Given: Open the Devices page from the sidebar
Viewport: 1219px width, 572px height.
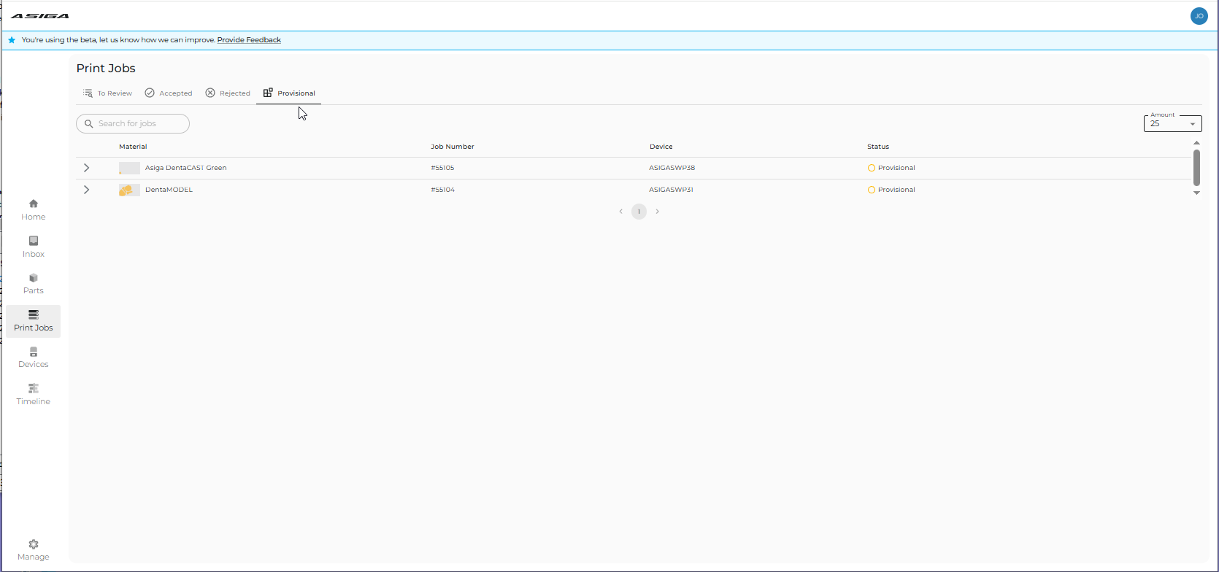Looking at the screenshot, I should pyautogui.click(x=33, y=357).
